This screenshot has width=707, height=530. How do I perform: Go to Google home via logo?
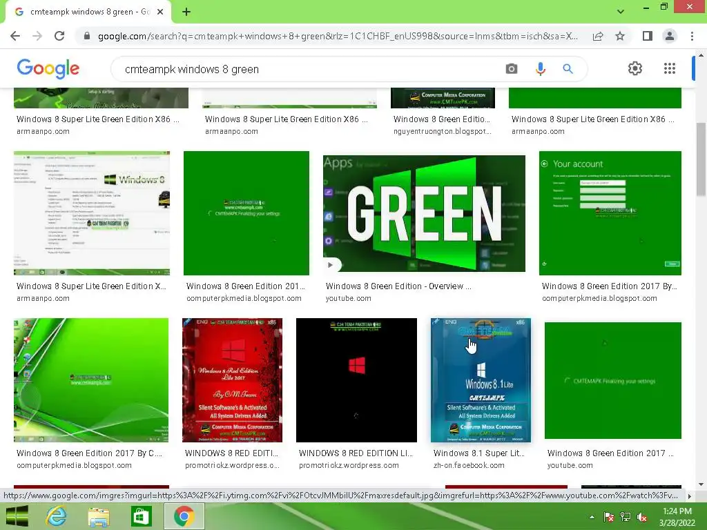48,68
